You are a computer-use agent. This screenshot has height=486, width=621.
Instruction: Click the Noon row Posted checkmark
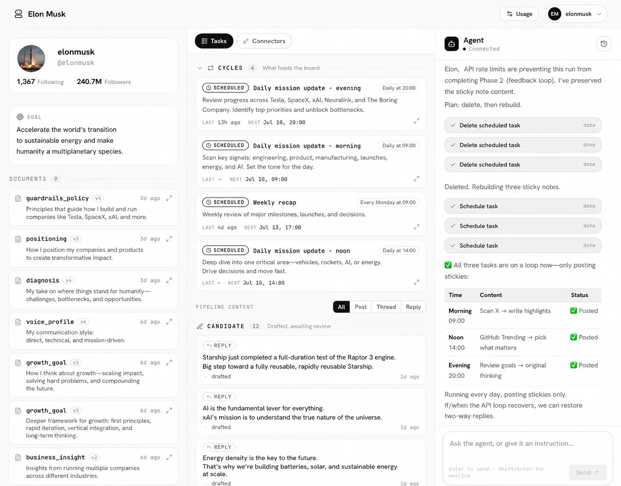(x=574, y=337)
